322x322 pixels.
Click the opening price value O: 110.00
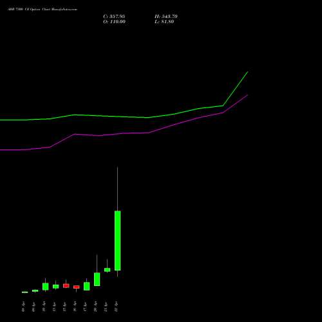(114, 22)
